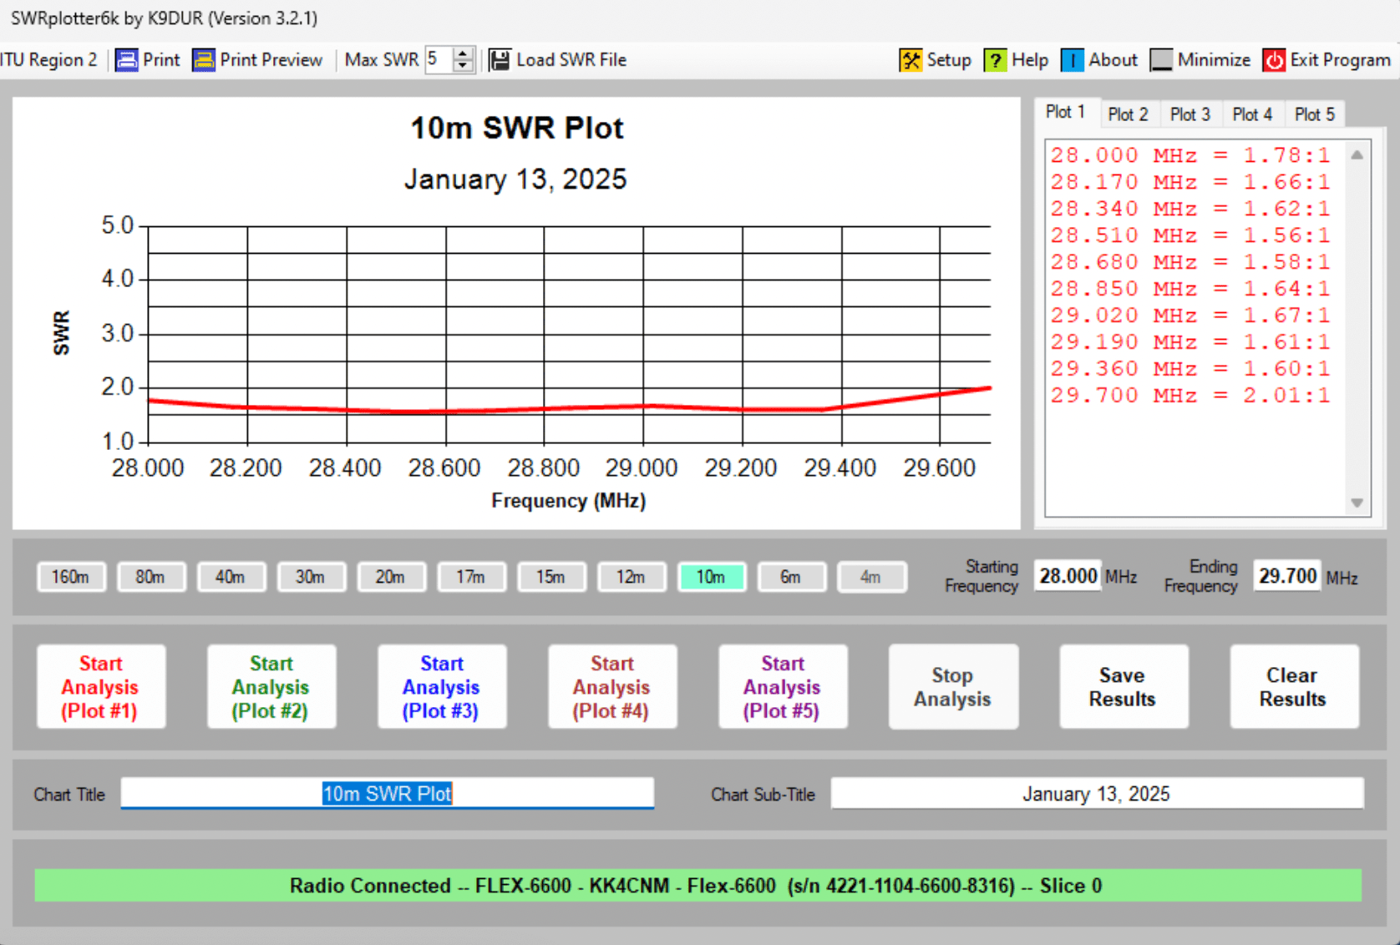Switch to the Plot 2 tab
This screenshot has width=1400, height=945.
pyautogui.click(x=1128, y=114)
